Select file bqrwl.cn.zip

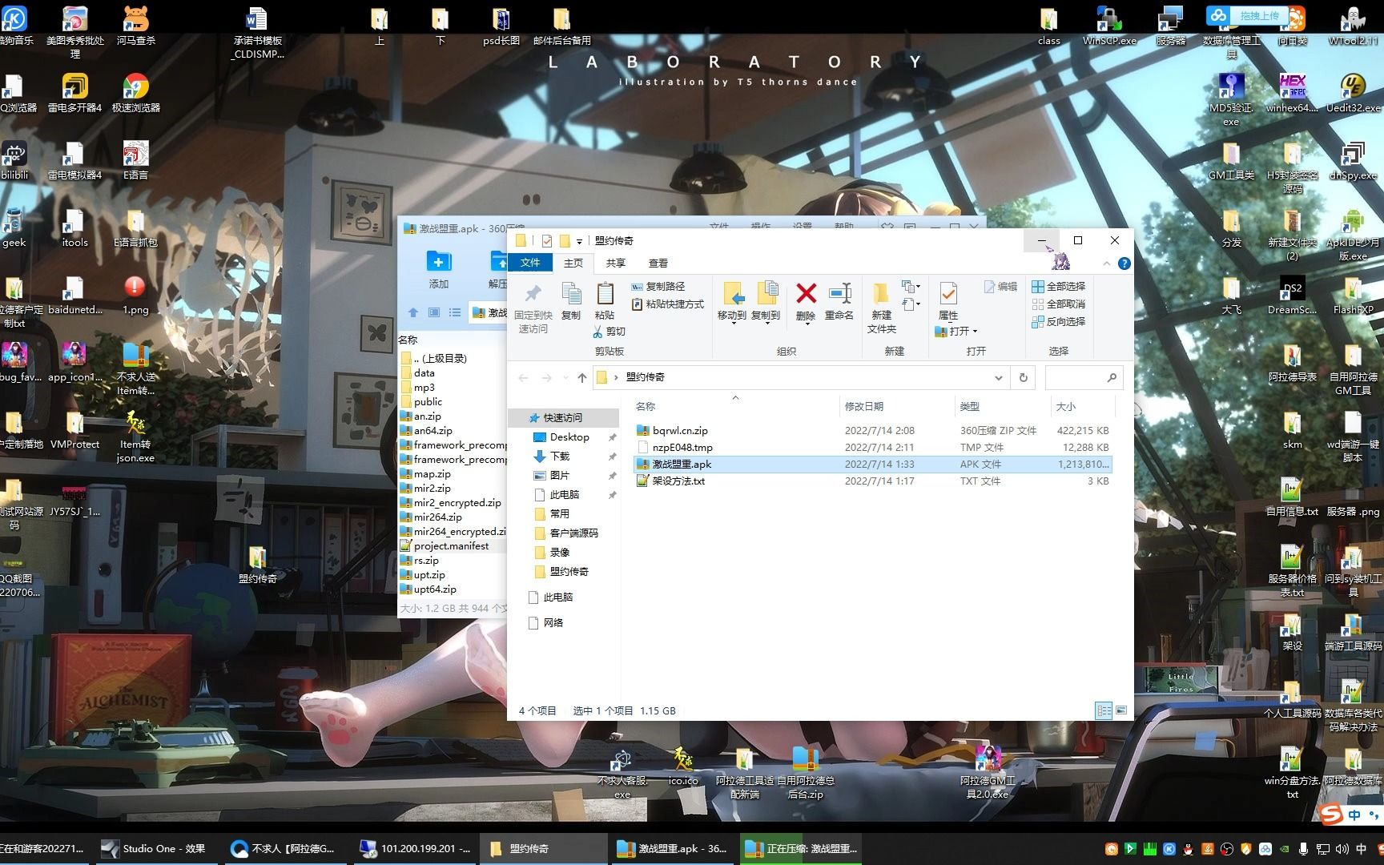pos(872,431)
